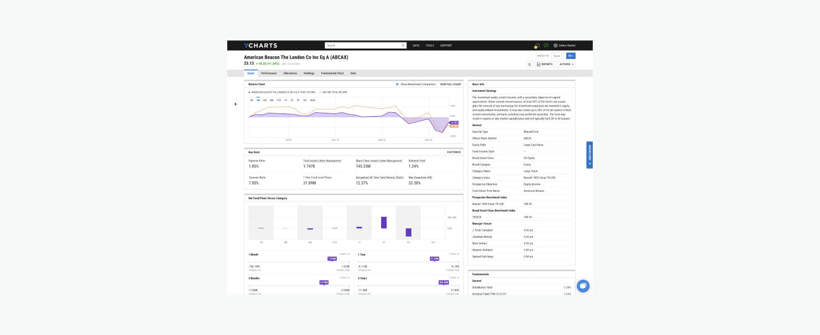Select the 1Y chart timeframe
The height and width of the screenshot is (335, 820).
[285, 100]
